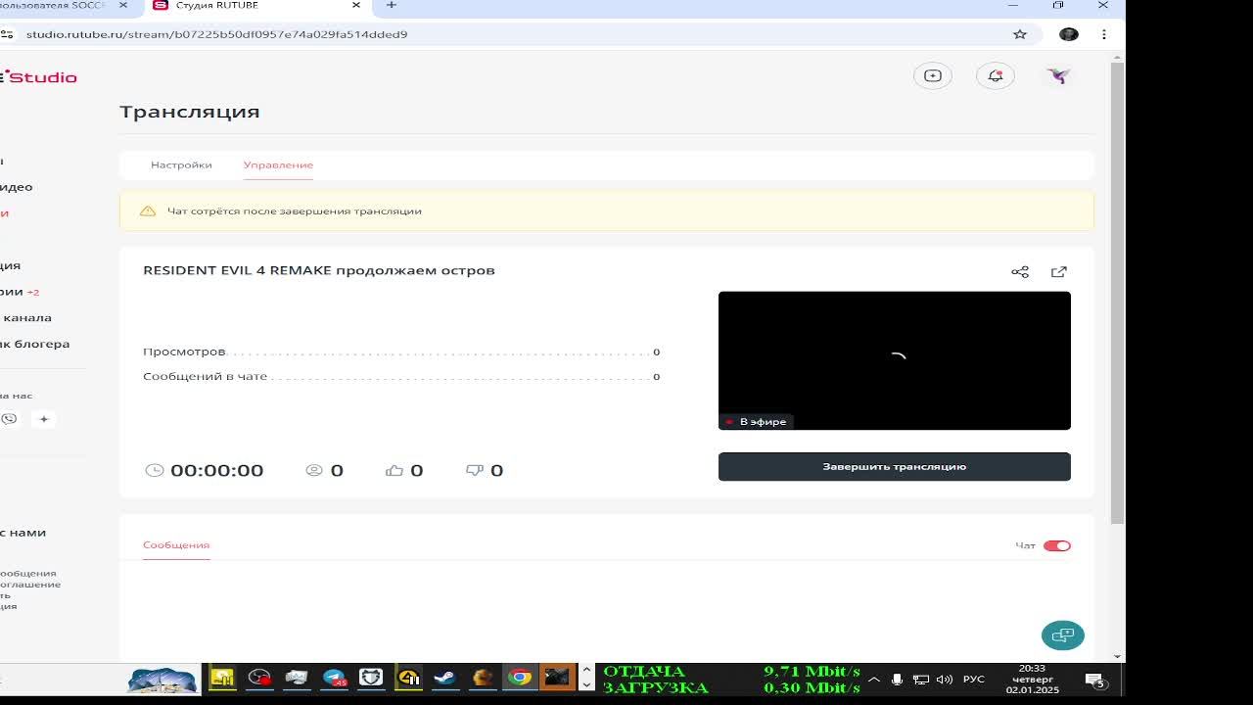Click Завершить трансляцию button
Image resolution: width=1253 pixels, height=705 pixels.
pyautogui.click(x=895, y=467)
